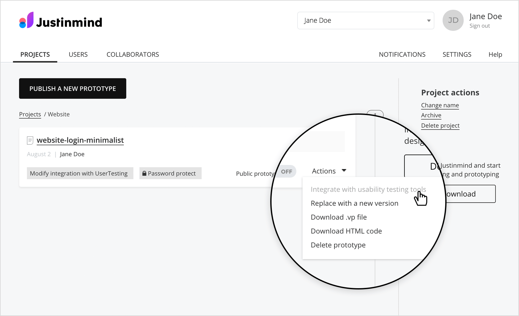This screenshot has width=519, height=316.
Task: Click the JD user avatar
Action: point(453,20)
